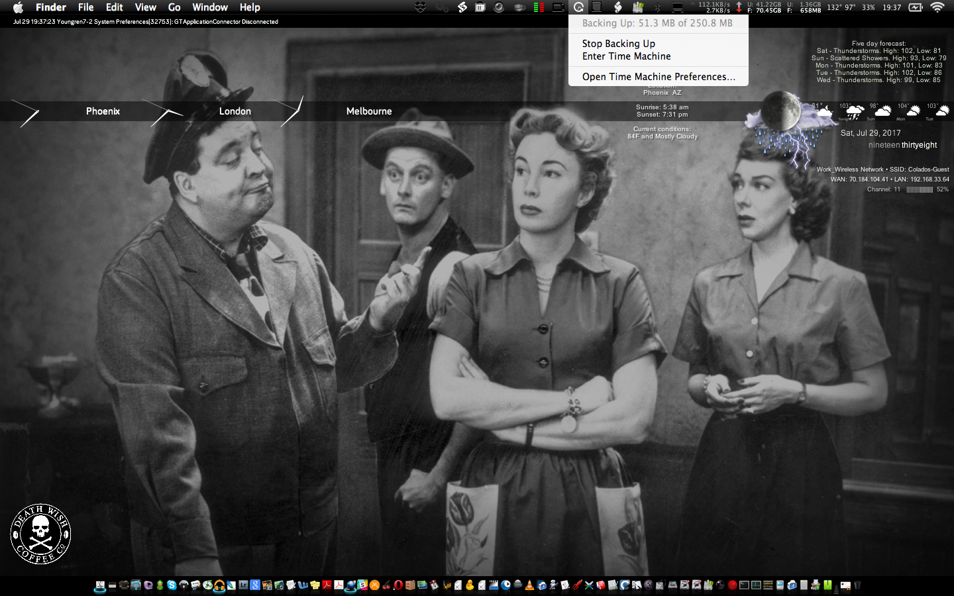Launch VLC from the Dock
The height and width of the screenshot is (596, 954).
(x=529, y=585)
